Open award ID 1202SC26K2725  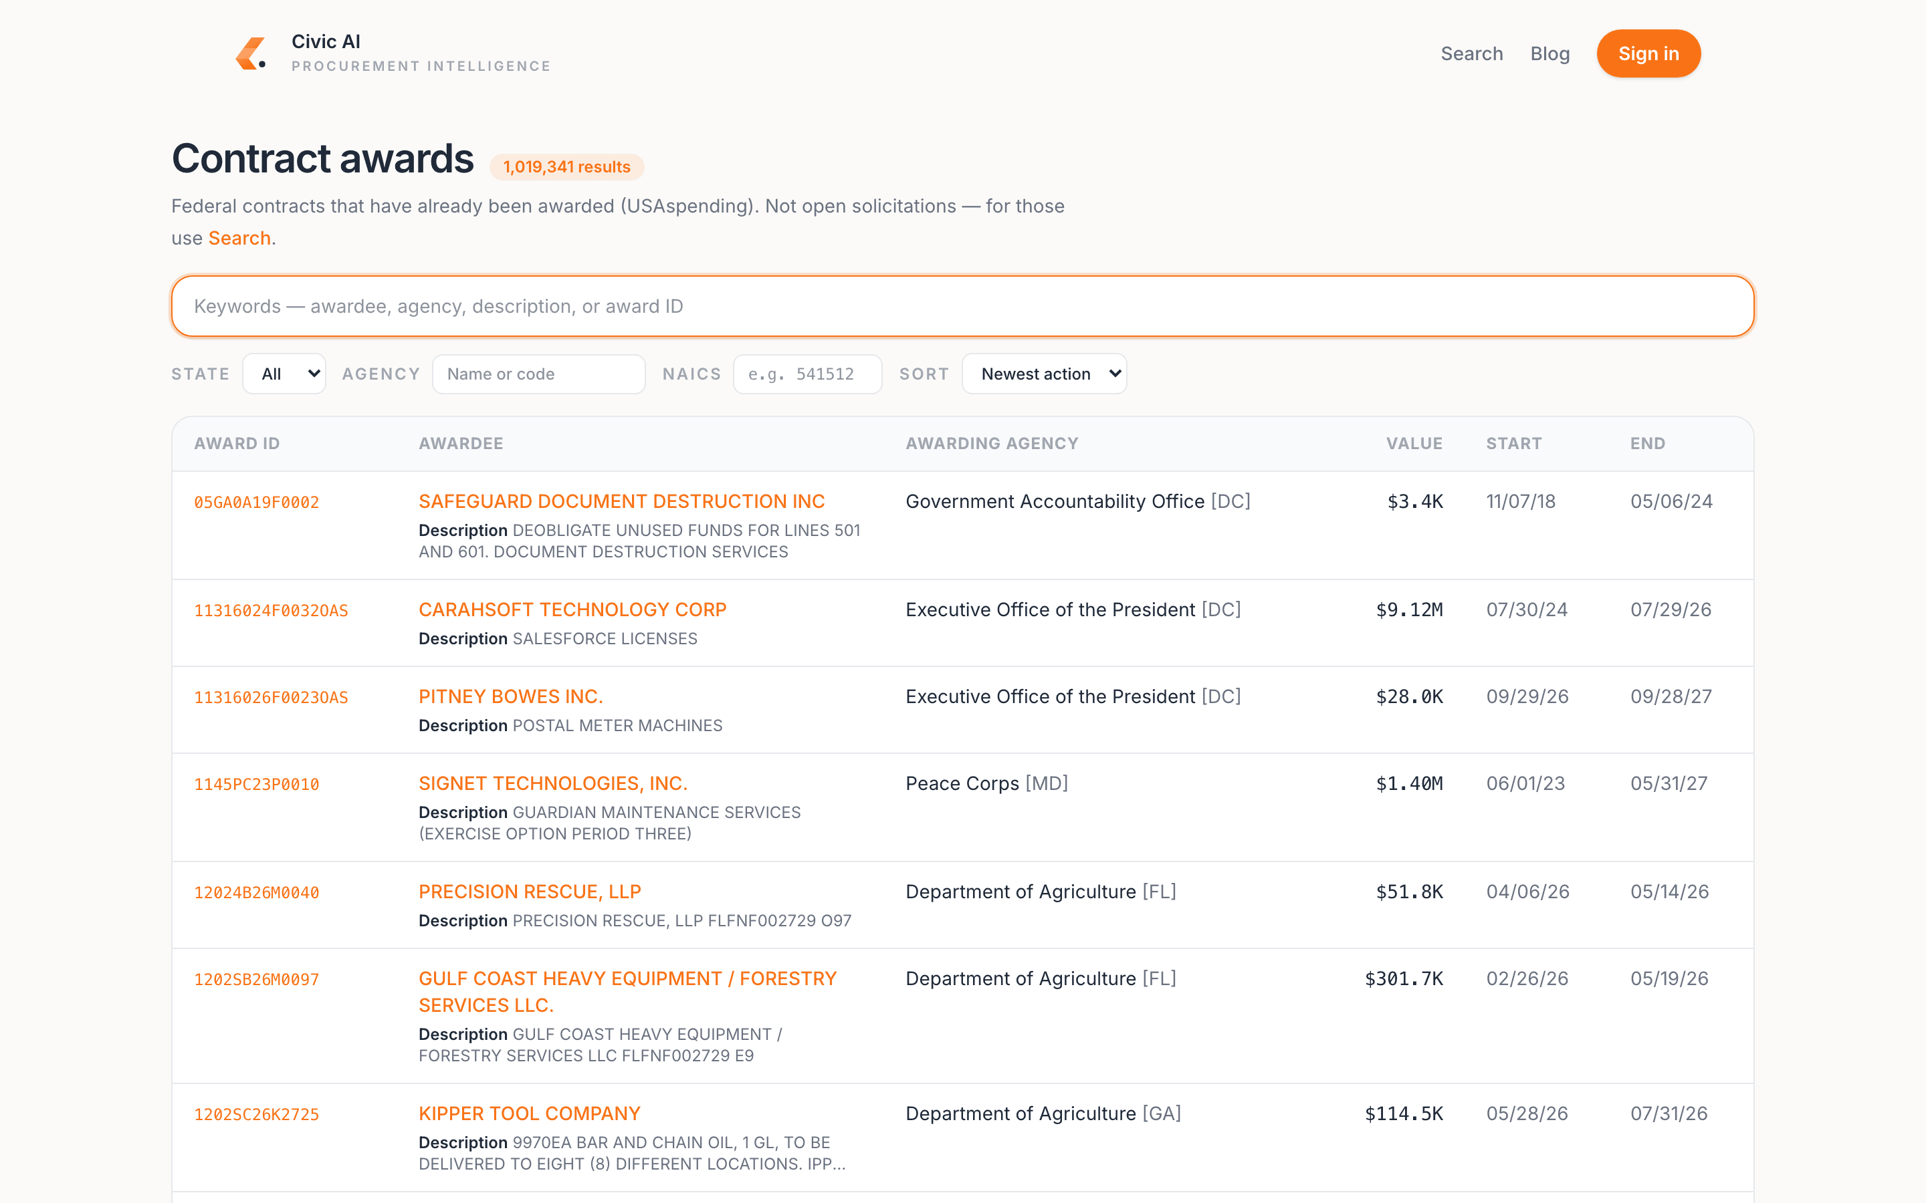click(256, 1115)
